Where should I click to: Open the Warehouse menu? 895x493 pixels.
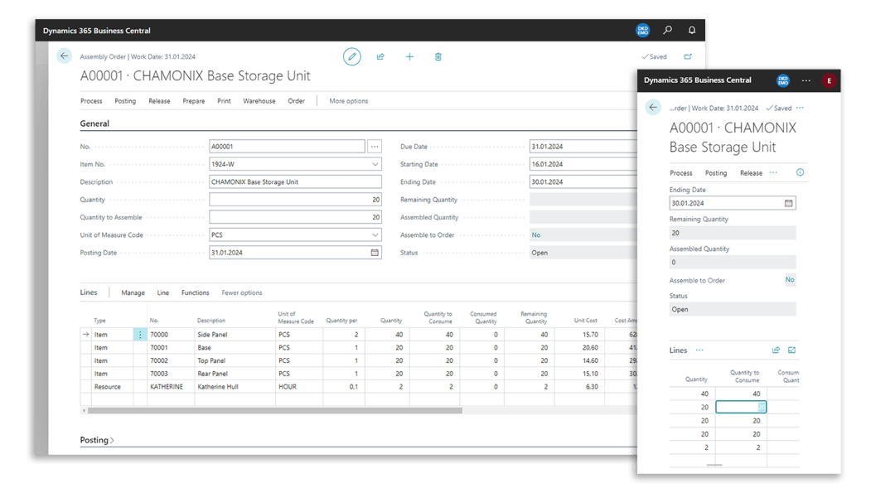point(259,101)
